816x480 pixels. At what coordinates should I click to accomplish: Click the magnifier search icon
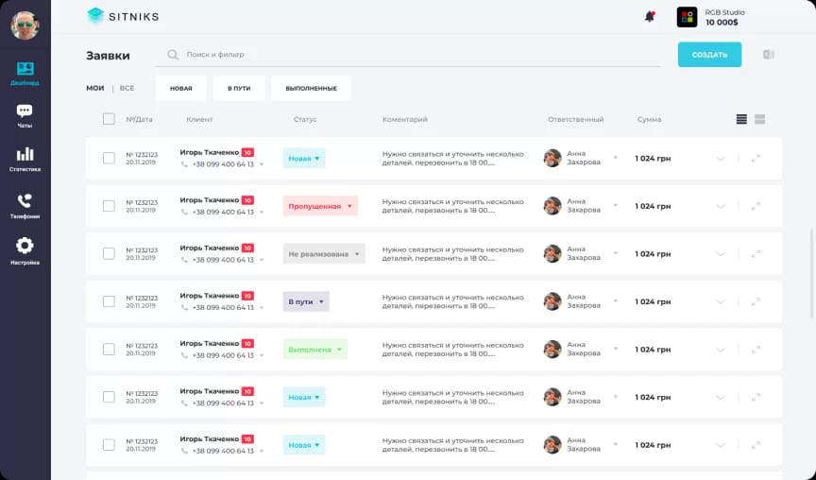pos(173,55)
